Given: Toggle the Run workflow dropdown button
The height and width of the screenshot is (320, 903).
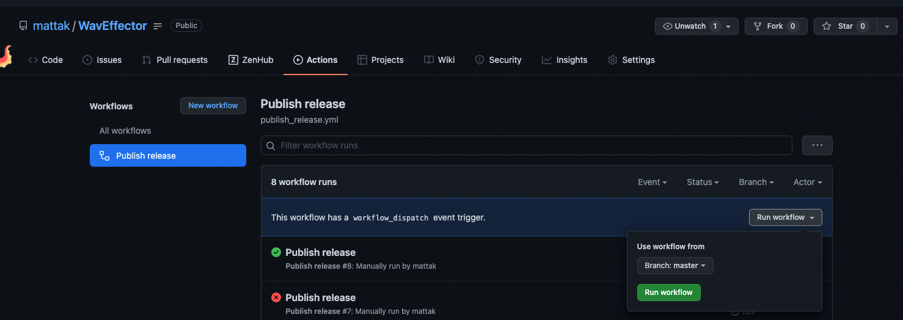Looking at the screenshot, I should tap(786, 217).
